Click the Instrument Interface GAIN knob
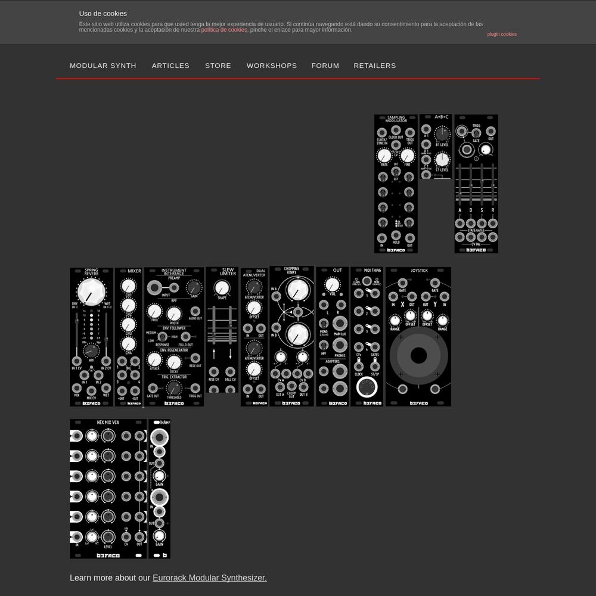The height and width of the screenshot is (596, 596). coord(194,287)
